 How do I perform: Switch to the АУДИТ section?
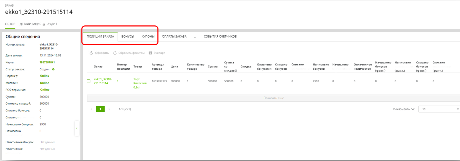(52, 24)
